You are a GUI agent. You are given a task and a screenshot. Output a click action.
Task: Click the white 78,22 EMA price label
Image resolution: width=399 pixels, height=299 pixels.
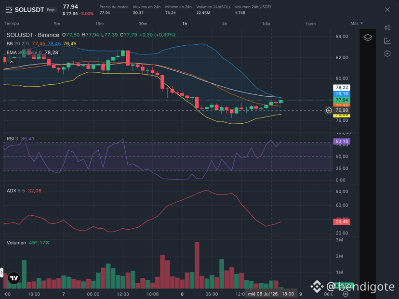pos(342,88)
